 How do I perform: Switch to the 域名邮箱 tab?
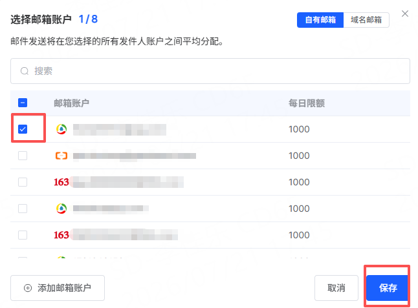pyautogui.click(x=366, y=20)
